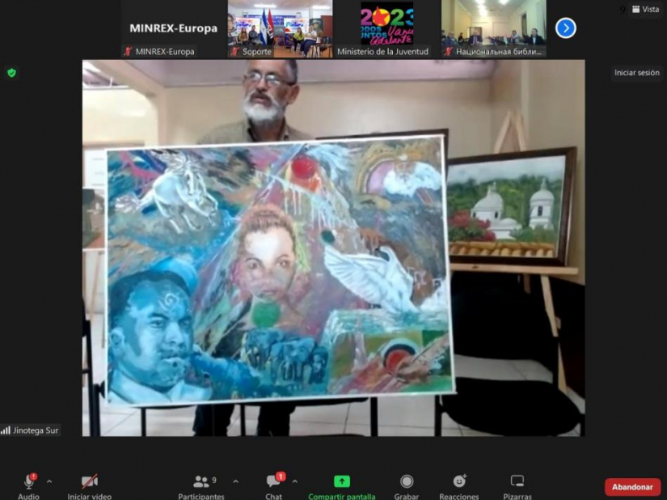Image resolution: width=667 pixels, height=500 pixels.
Task: Click muted mic icon beside Национальная label
Action: (448, 52)
